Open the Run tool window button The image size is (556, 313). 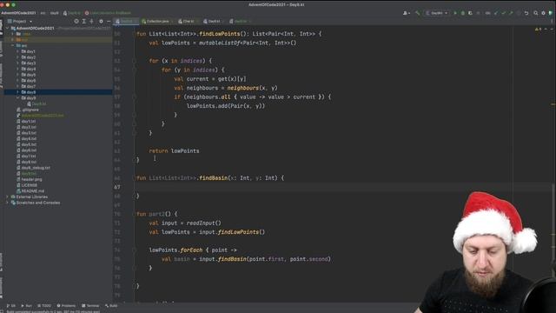tap(27, 305)
